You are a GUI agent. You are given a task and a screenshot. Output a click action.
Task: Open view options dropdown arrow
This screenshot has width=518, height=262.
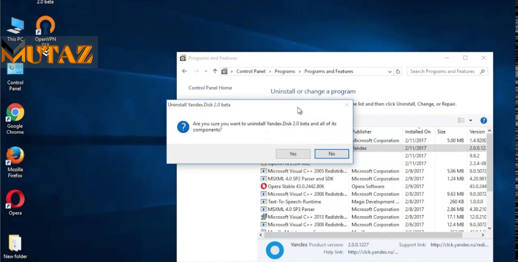(470, 121)
